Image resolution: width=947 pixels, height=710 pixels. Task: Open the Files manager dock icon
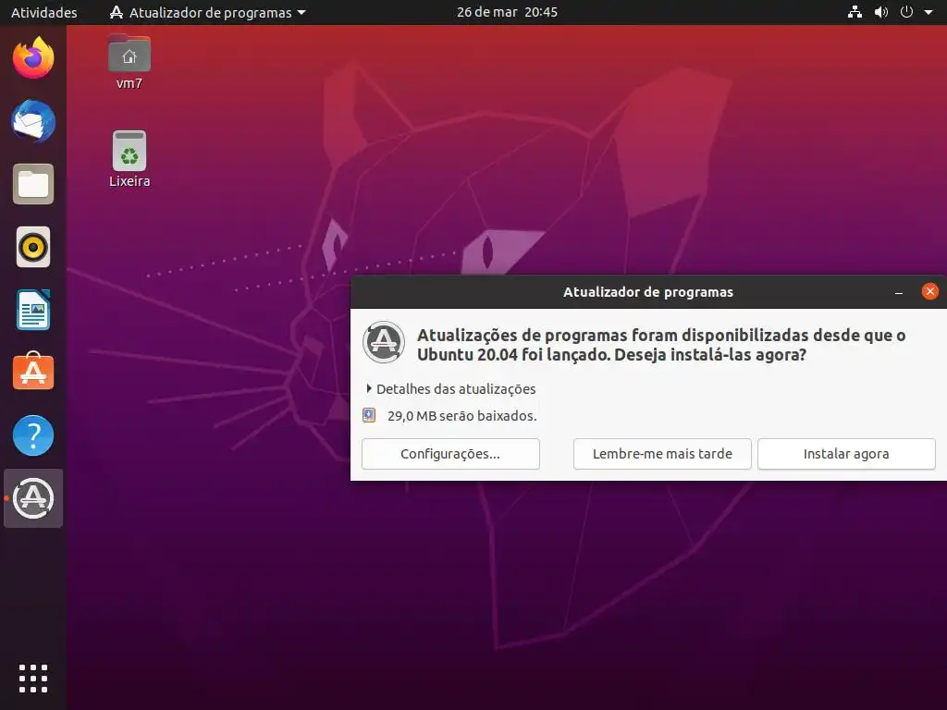click(33, 184)
